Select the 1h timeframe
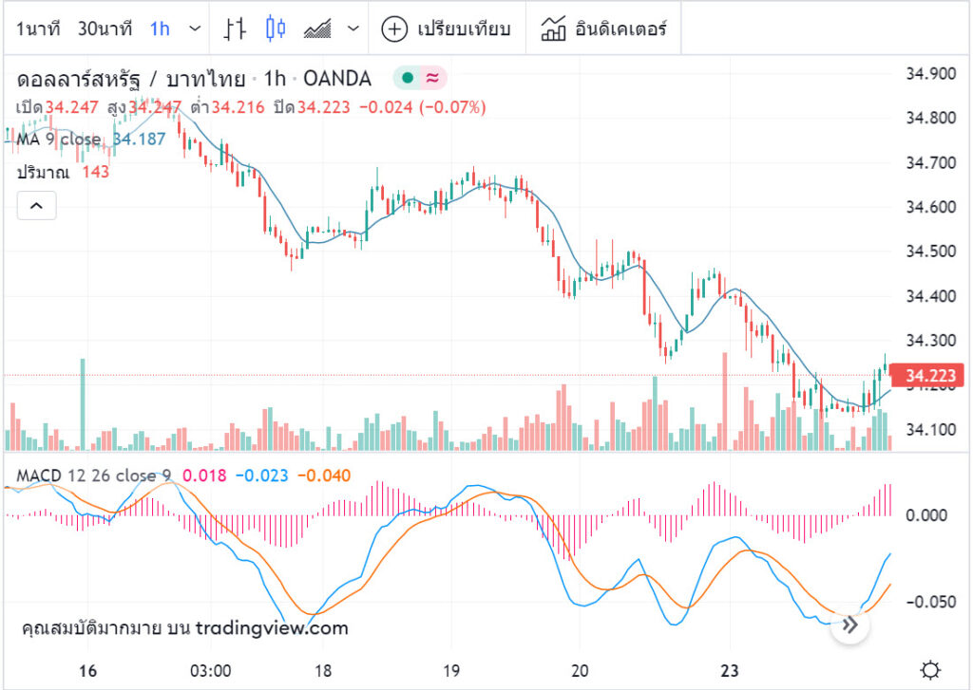Image resolution: width=973 pixels, height=690 pixels. (x=160, y=28)
